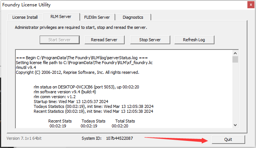Click the license file path line in log
The width and height of the screenshot is (256, 148).
tap(84, 63)
